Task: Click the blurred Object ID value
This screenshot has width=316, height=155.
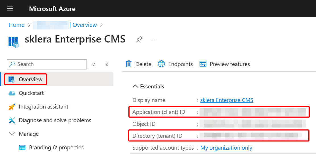Action: coord(253,124)
